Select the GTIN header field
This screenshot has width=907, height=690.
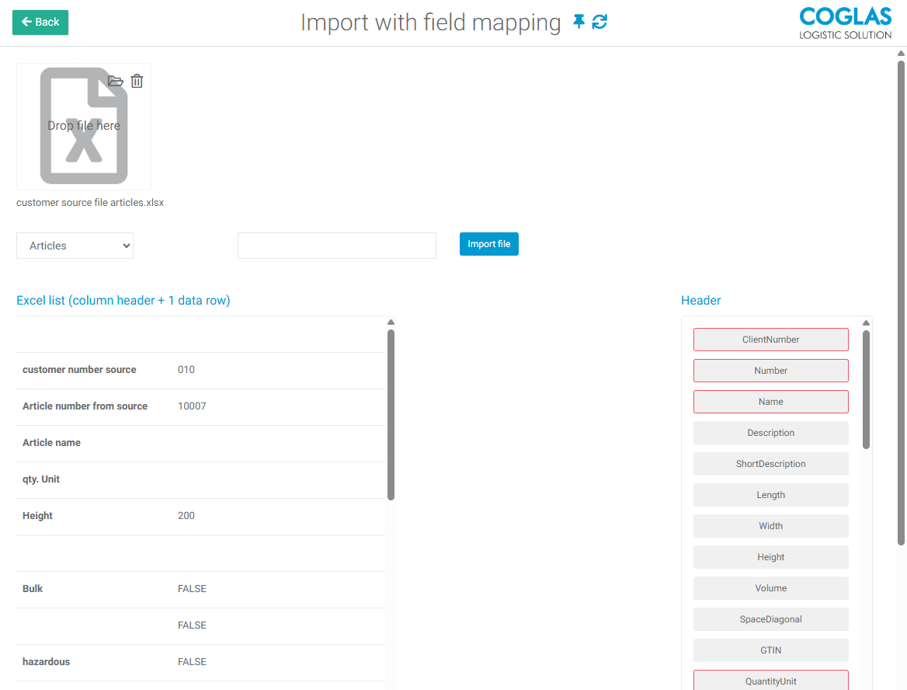click(x=770, y=650)
